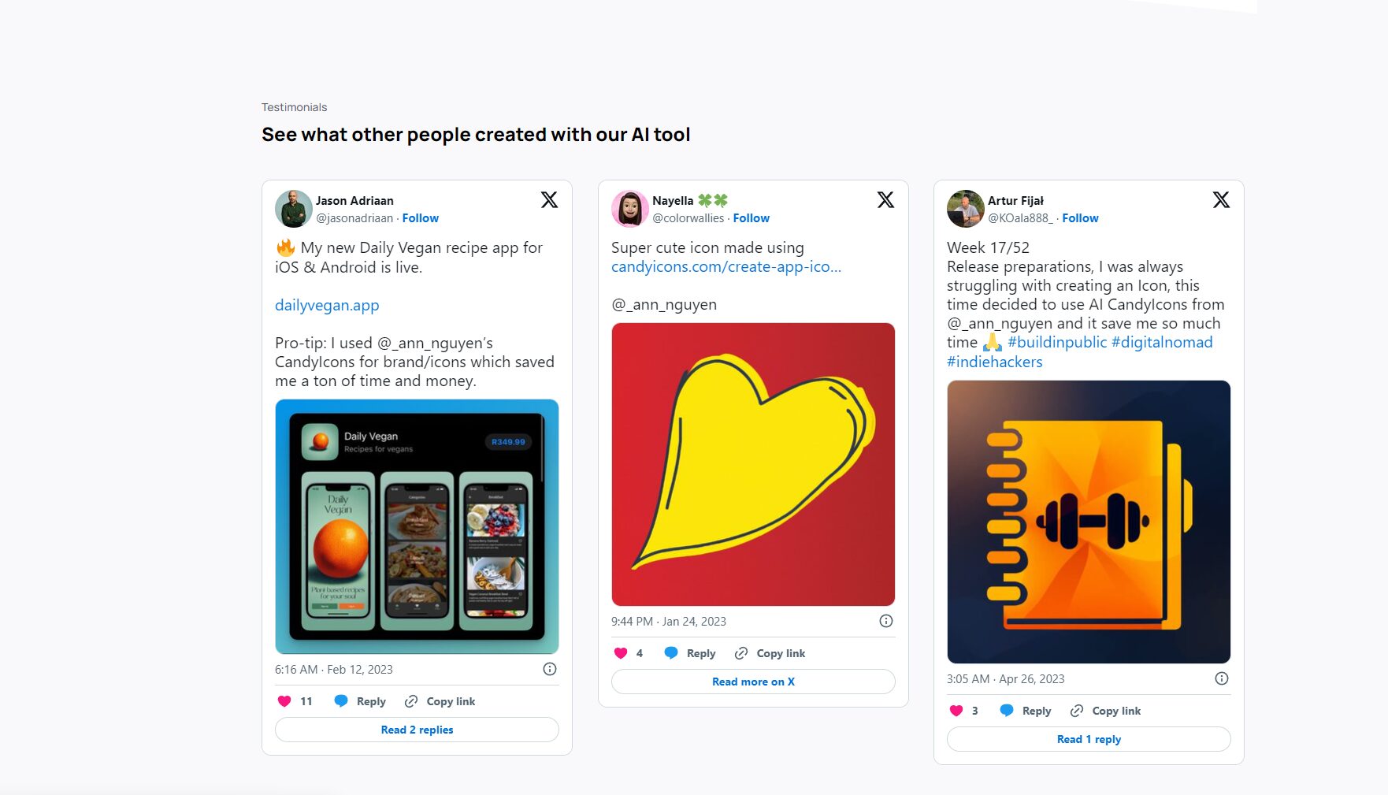Screen dimensions: 1388x795
Task: Reply to Nayella's tweet
Action: click(690, 653)
